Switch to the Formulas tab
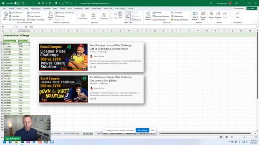 point(47,8)
